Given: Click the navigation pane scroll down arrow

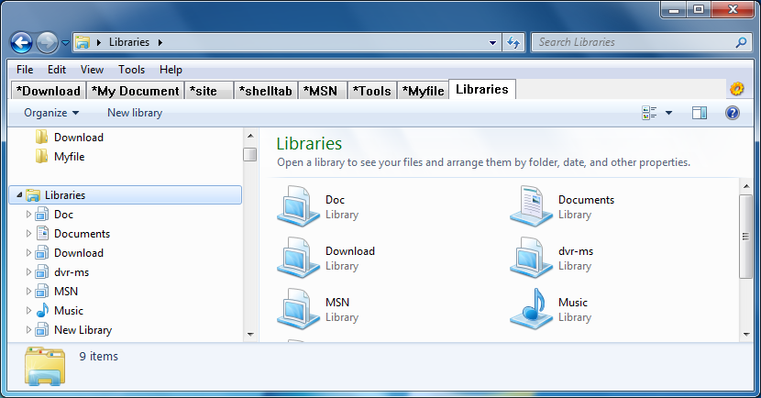Looking at the screenshot, I should [250, 334].
